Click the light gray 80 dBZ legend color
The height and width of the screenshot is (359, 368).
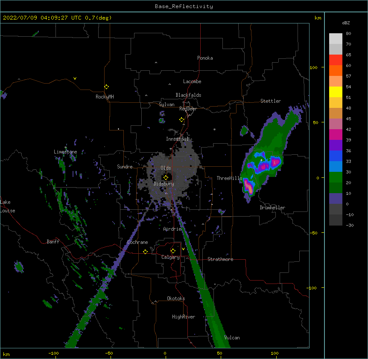(x=336, y=38)
